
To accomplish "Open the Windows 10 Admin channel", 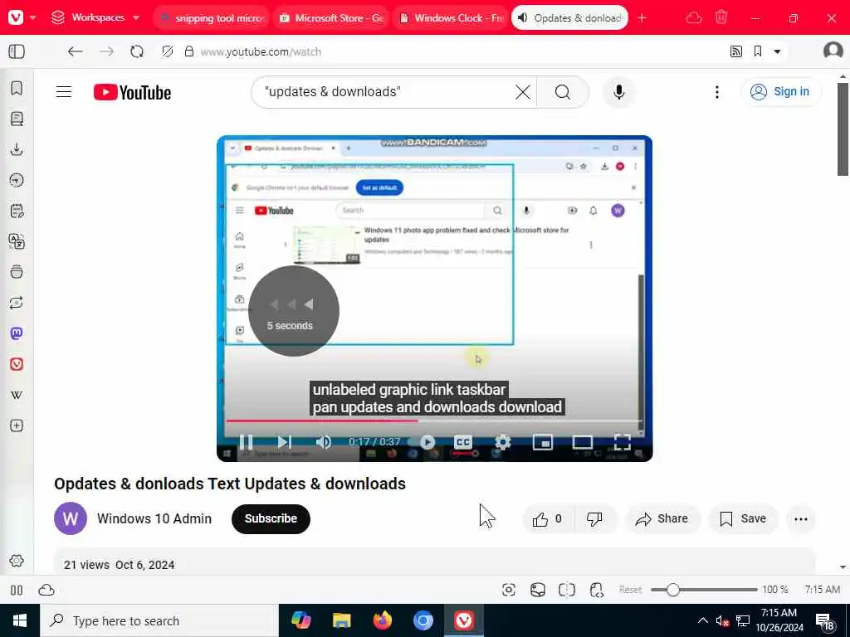I will pos(154,518).
